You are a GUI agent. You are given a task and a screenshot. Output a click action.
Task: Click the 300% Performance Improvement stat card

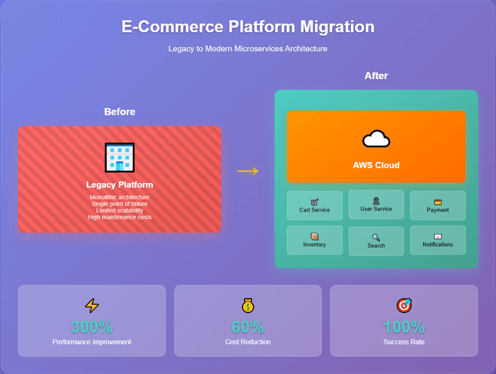[x=91, y=321]
